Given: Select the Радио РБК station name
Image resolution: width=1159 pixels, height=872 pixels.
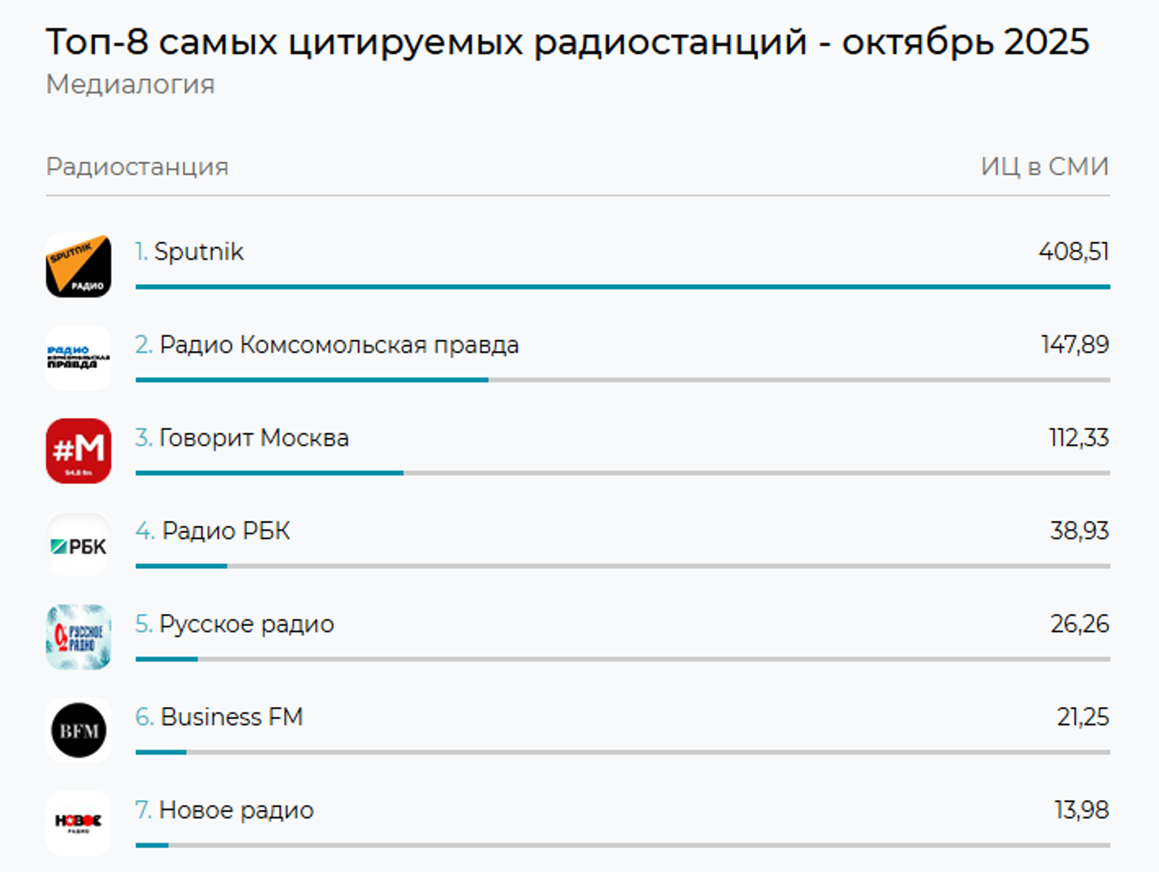Looking at the screenshot, I should click(x=226, y=531).
